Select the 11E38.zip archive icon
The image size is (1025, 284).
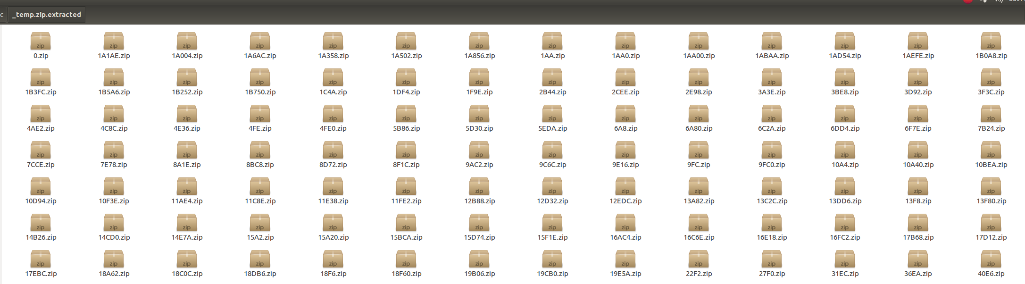click(x=333, y=186)
